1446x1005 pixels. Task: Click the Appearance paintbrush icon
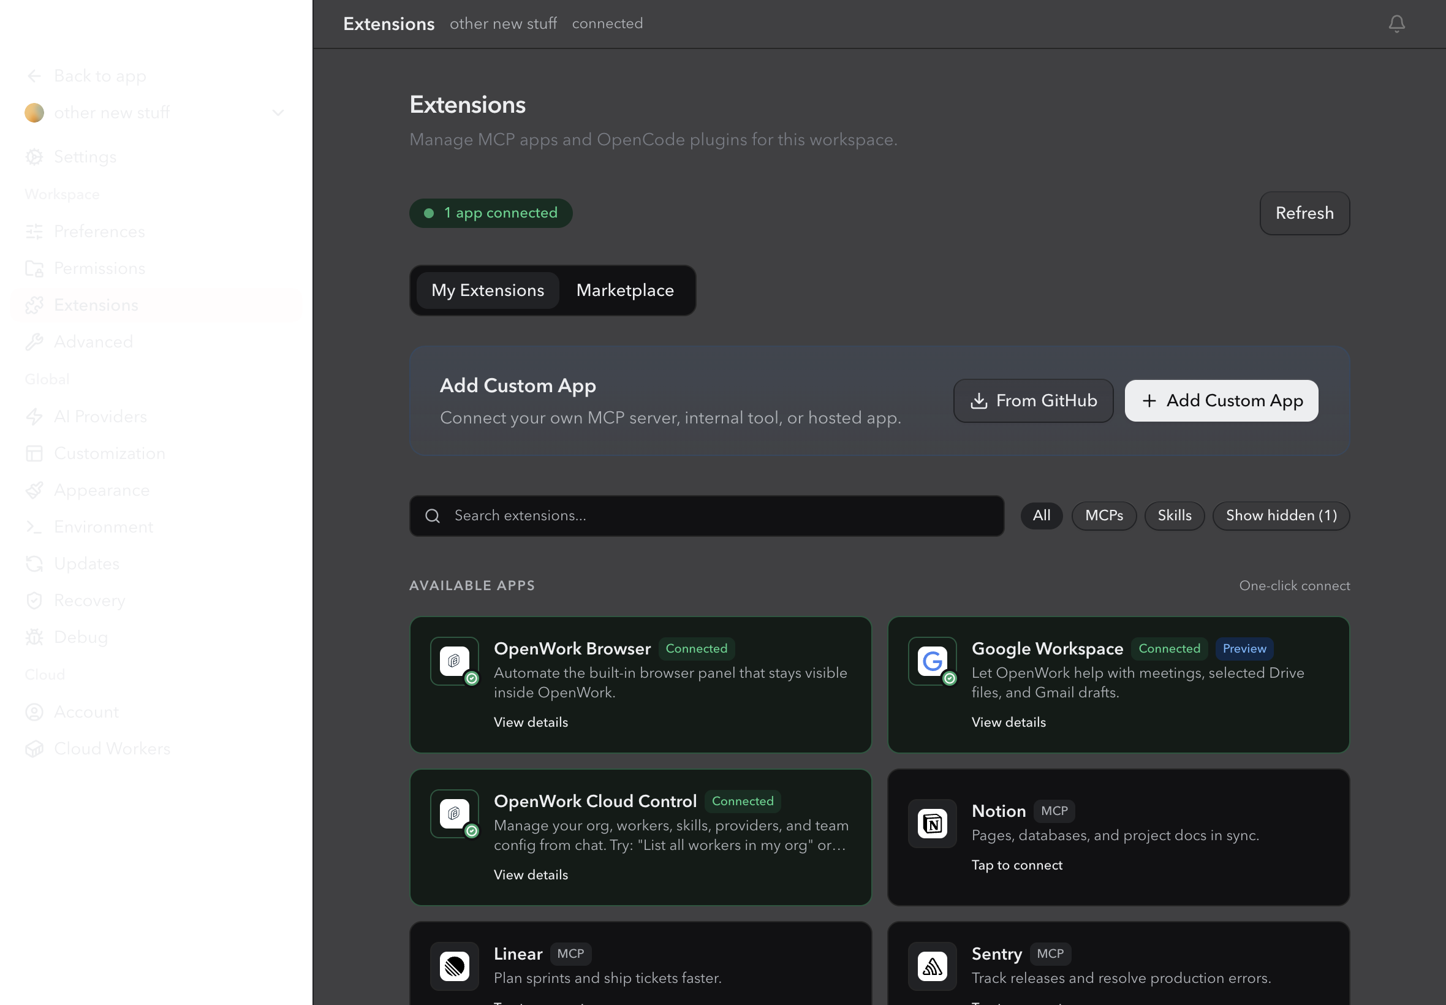34,490
